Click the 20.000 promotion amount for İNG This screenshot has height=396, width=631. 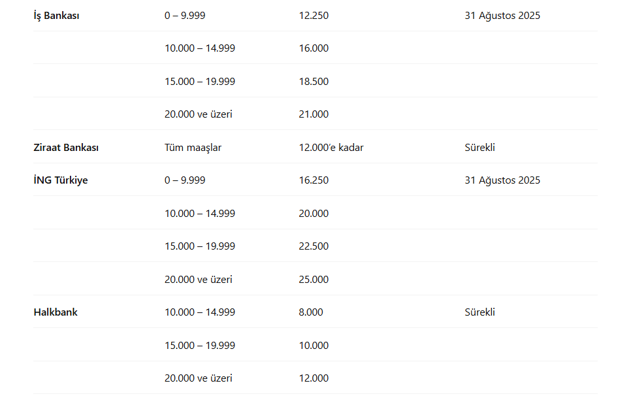tap(314, 214)
